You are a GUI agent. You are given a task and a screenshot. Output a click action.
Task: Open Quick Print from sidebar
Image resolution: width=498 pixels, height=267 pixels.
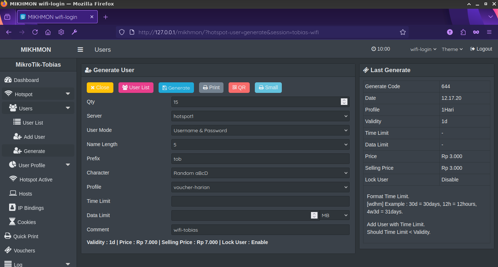tap(26, 236)
